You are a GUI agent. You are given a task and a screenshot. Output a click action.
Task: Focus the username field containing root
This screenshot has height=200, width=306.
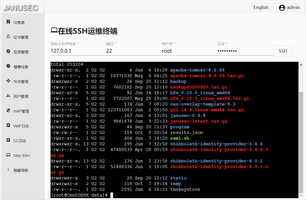(187, 51)
